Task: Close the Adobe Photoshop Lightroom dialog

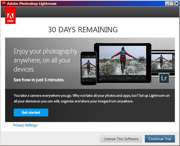Action: 176,4
